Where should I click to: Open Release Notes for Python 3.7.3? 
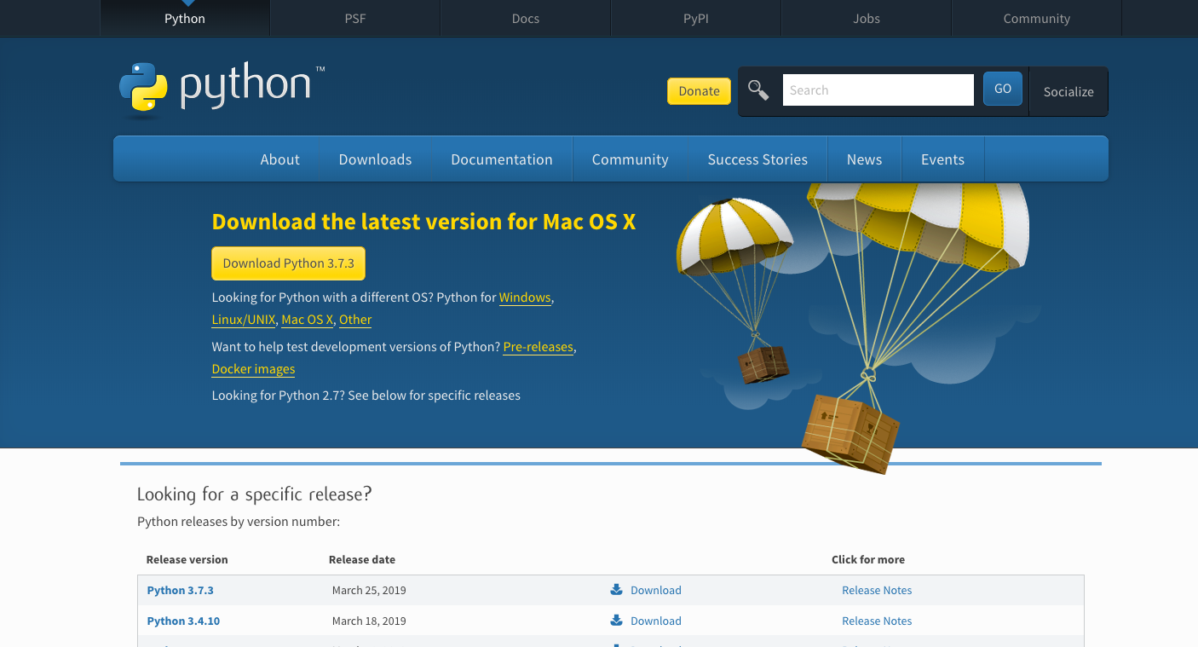(877, 590)
